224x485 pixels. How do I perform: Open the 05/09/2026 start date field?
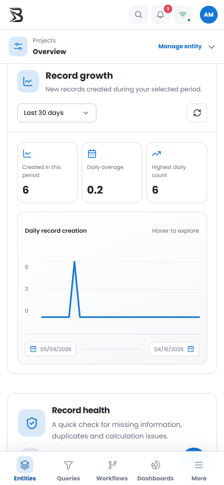coord(51,349)
